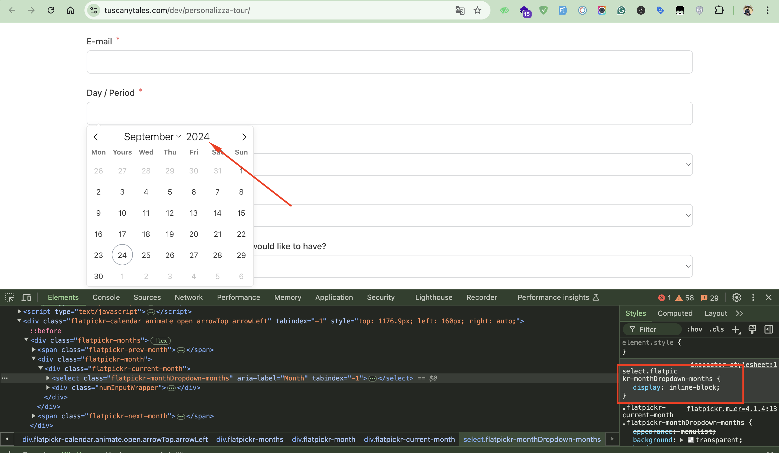Go to next month in calendar
The height and width of the screenshot is (453, 779).
244,137
